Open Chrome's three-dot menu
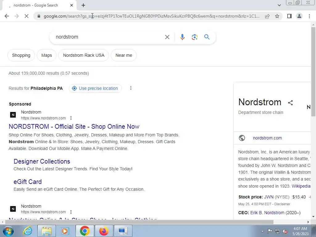This screenshot has width=316, height=237. click(309, 16)
